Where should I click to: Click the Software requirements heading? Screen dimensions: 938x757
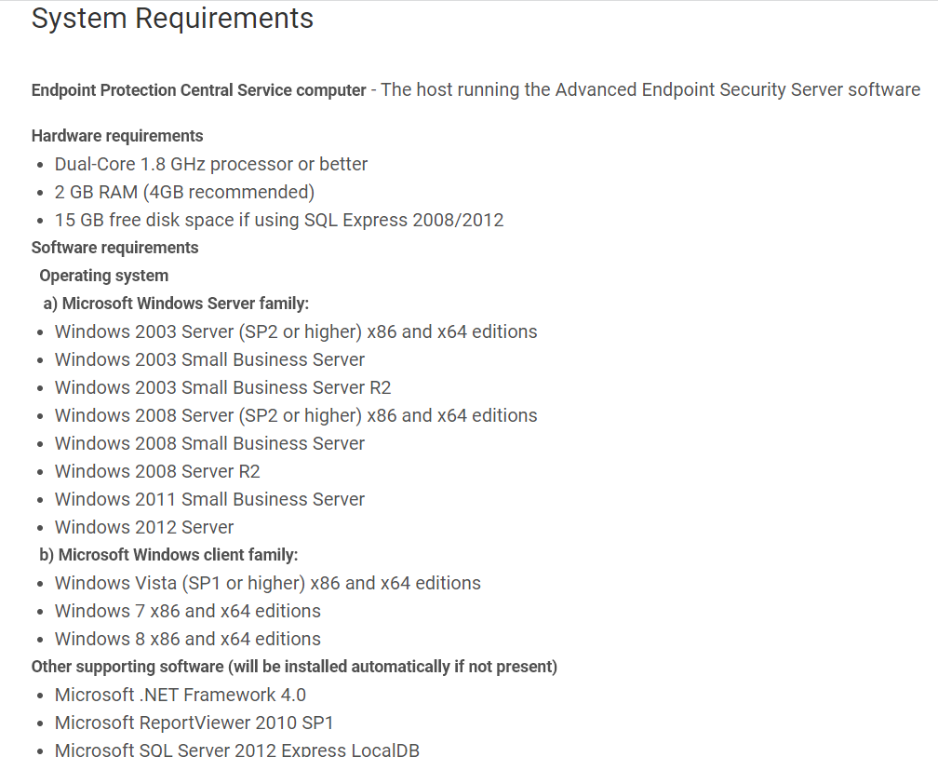pos(114,248)
